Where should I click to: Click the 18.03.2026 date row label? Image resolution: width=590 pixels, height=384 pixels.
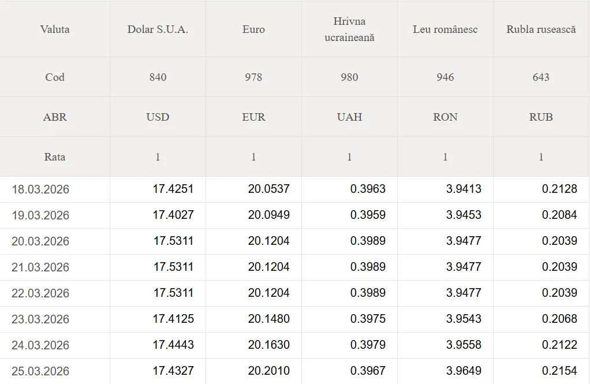pyautogui.click(x=40, y=189)
